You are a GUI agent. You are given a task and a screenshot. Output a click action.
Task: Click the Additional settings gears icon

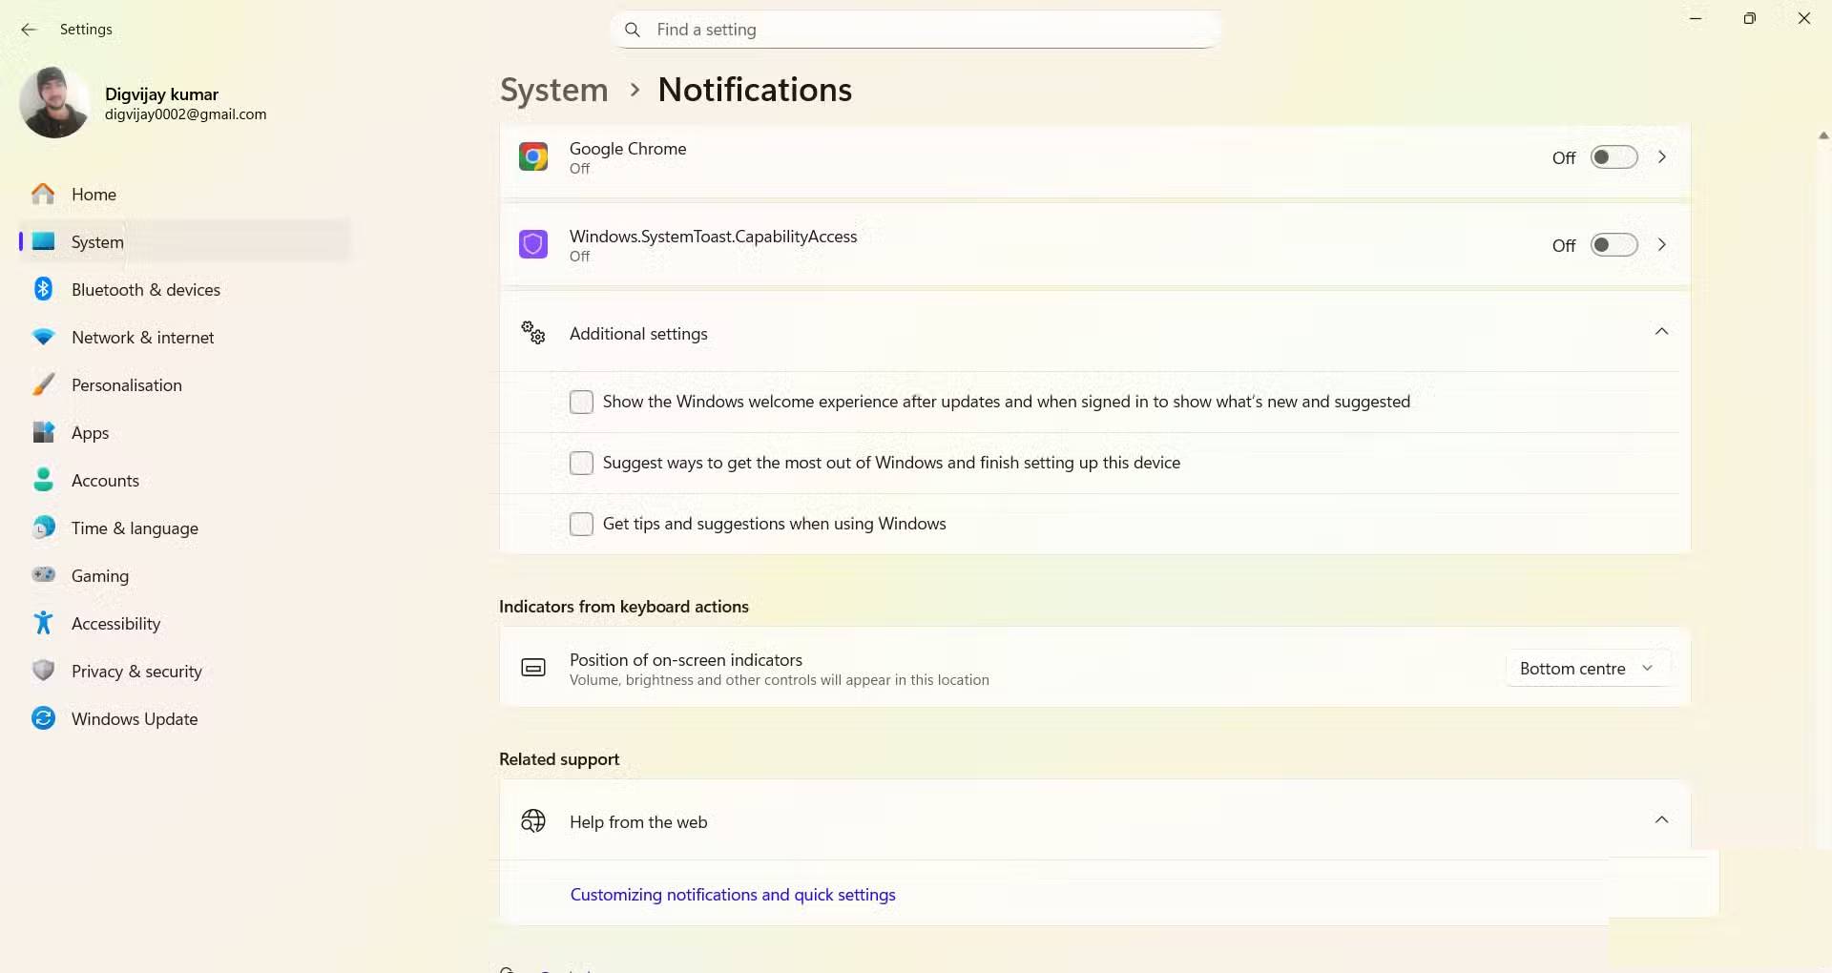[x=533, y=333]
